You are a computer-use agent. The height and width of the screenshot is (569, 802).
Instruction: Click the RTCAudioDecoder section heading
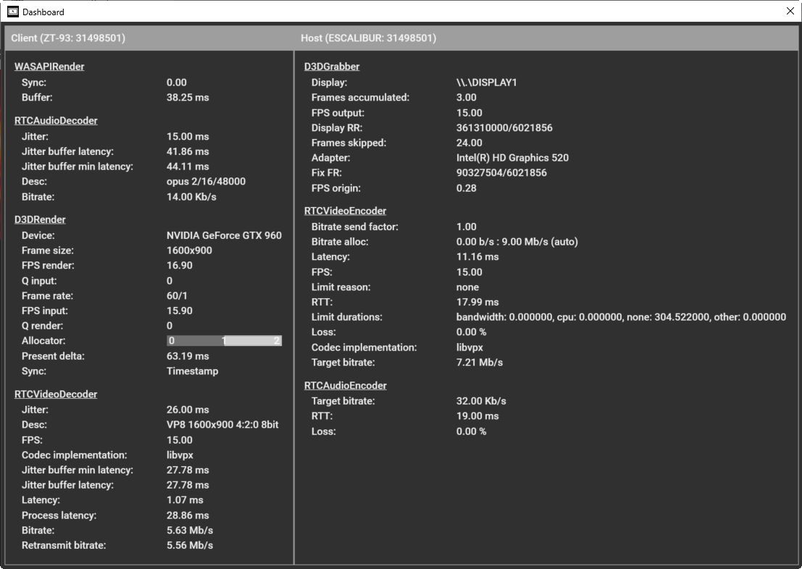(56, 121)
